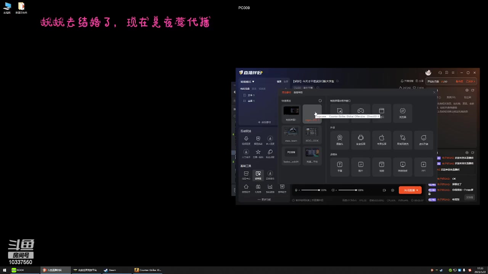Open the 任务中心 task center tool
The image size is (488, 274).
click(246, 175)
